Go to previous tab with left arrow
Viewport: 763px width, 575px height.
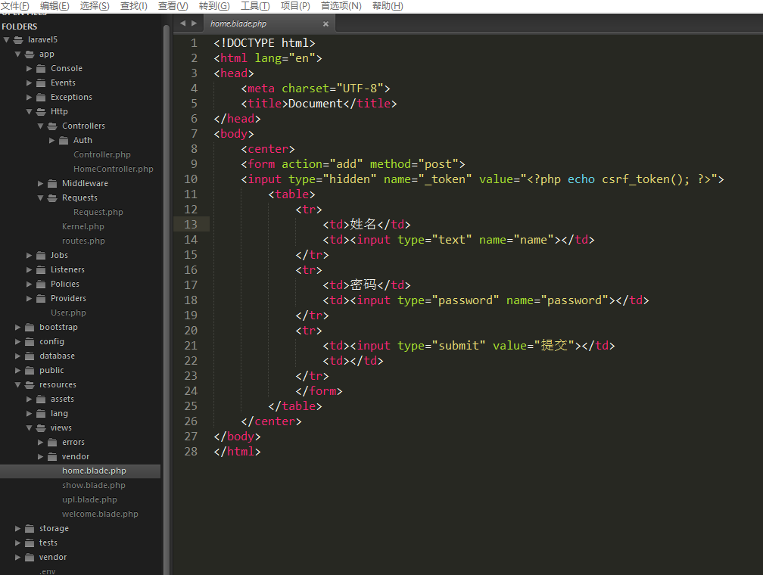pyautogui.click(x=182, y=23)
